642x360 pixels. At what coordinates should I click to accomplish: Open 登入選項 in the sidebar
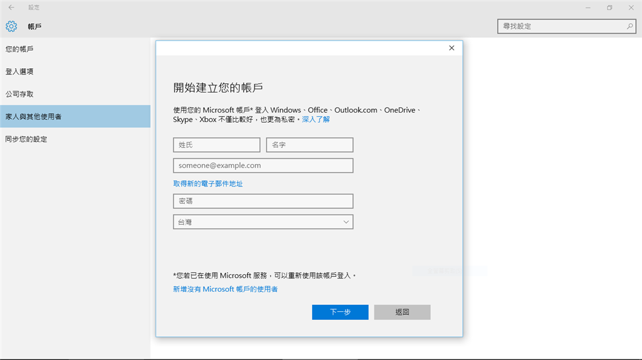click(x=75, y=71)
